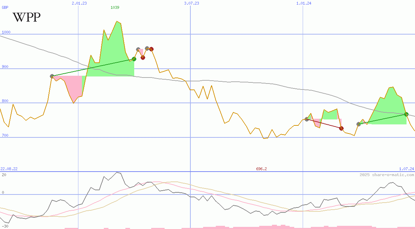Click the 1.07.24 end date label

[407, 169]
